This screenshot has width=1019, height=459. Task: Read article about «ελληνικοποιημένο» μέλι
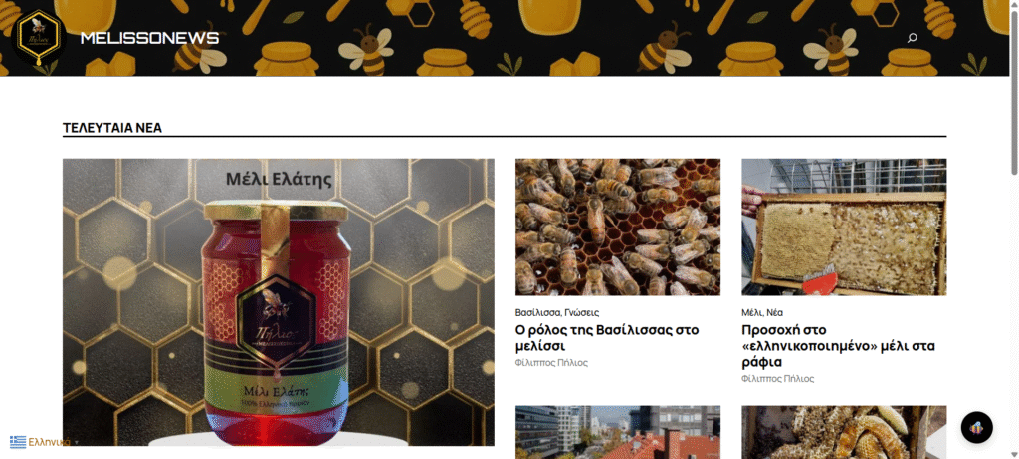coord(838,346)
